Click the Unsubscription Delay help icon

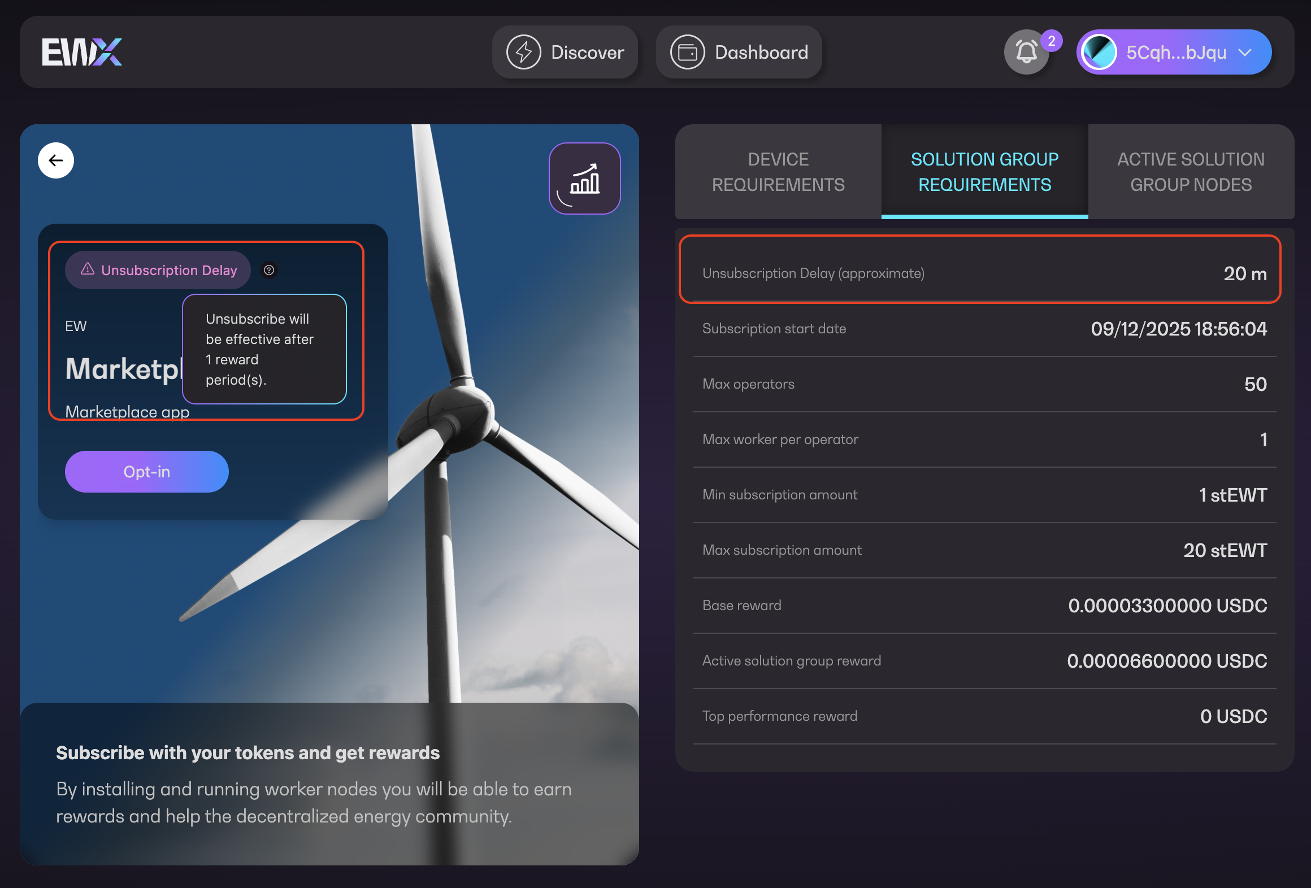pos(269,270)
